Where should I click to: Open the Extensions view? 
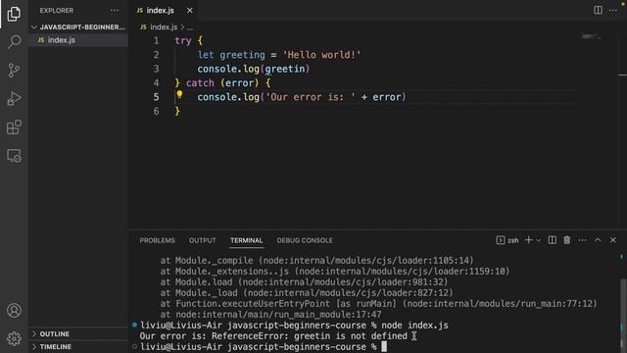(x=14, y=127)
